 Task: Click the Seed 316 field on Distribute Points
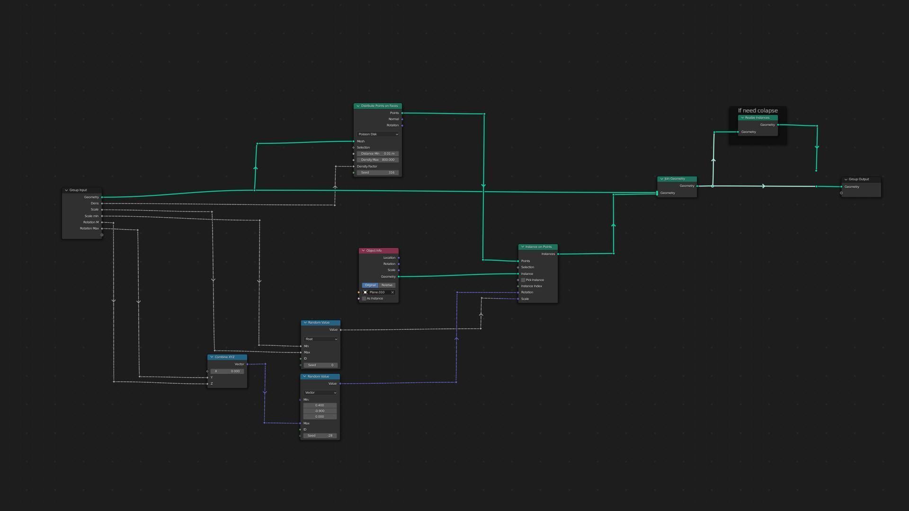[x=378, y=173]
